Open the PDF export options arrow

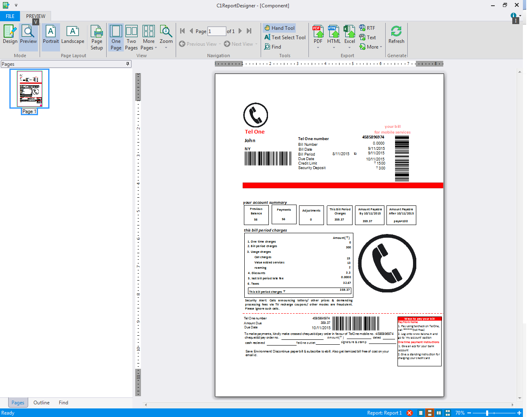[x=318, y=48]
